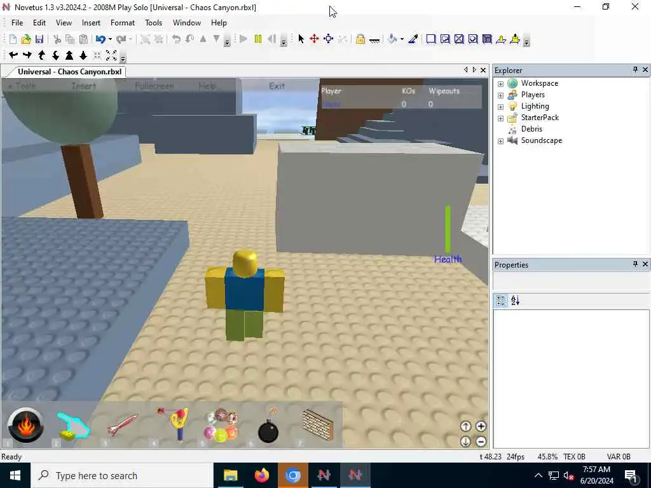Select Debris in the Explorer
Image resolution: width=651 pixels, height=488 pixels.
[x=531, y=129]
